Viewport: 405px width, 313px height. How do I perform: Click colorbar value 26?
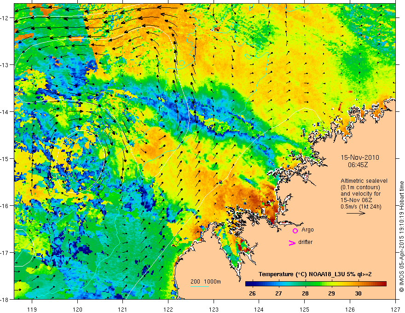coord(252,293)
